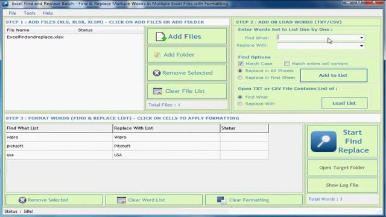
Task: Click the Remove Selected icon under word list
Action: click(x=22, y=200)
